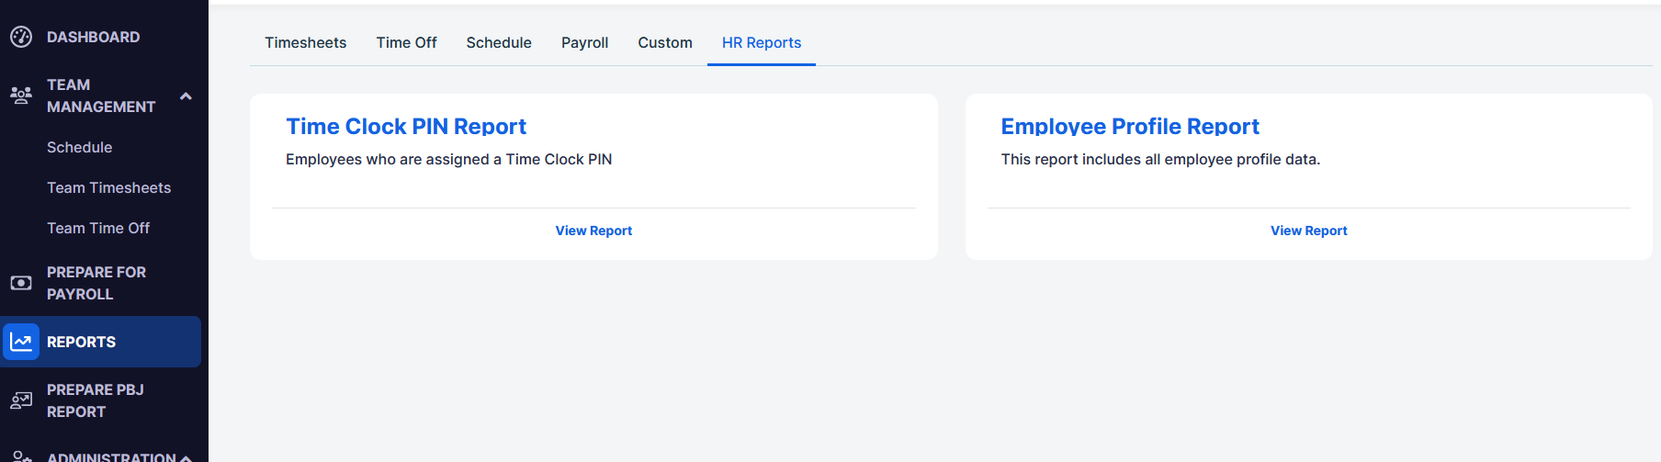View Report for Time Clock PIN
Viewport: 1661px width, 462px height.
click(x=593, y=231)
